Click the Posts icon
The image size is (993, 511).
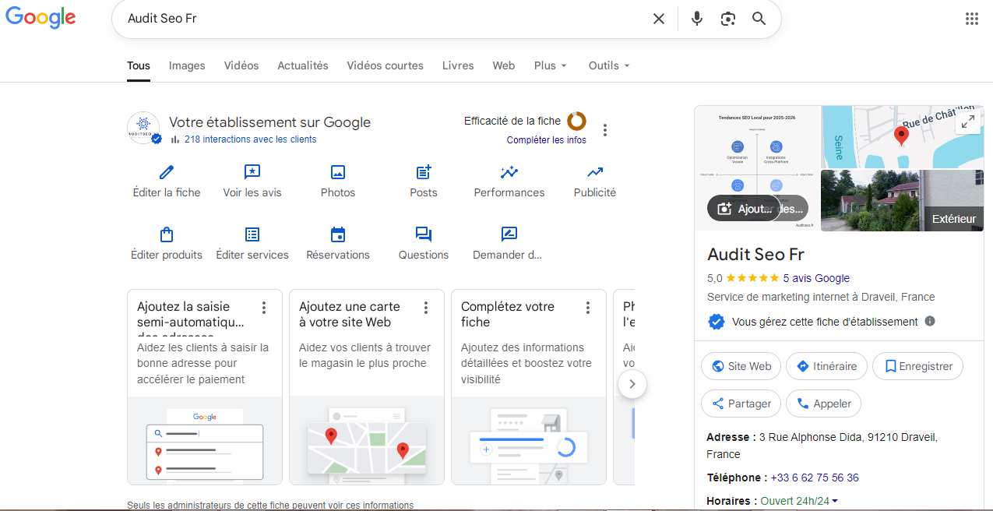click(424, 172)
